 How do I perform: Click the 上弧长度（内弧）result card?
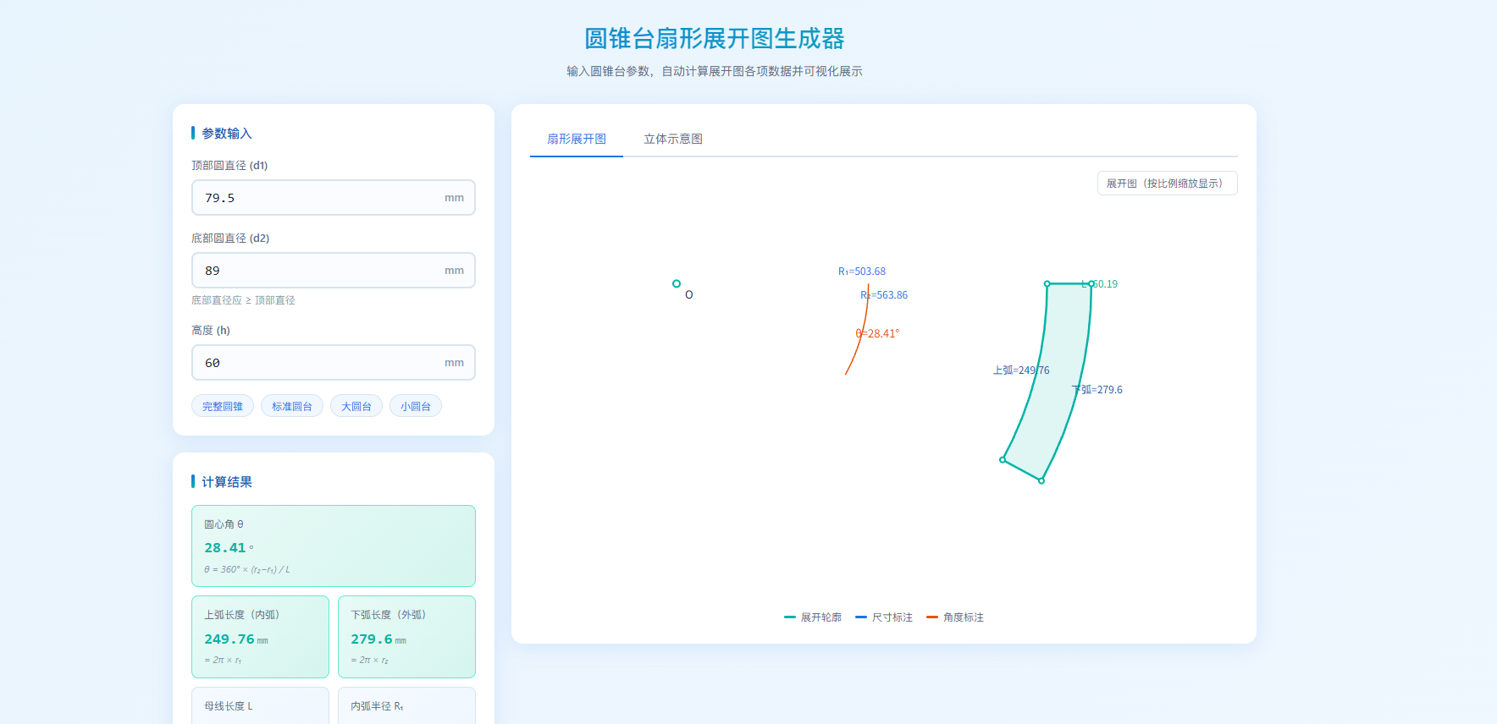click(261, 637)
